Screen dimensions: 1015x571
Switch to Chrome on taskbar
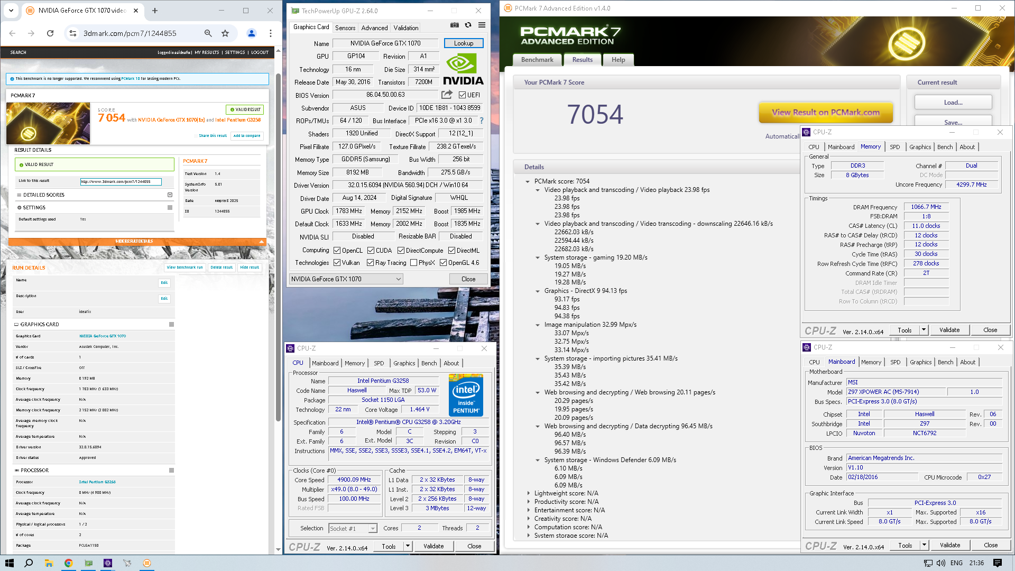point(68,563)
